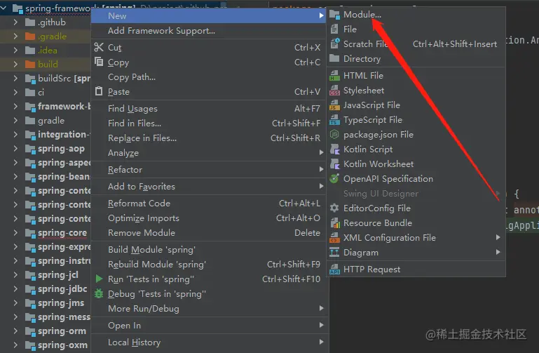Click the Cut scissors icon
This screenshot has width=539, height=353.
pyautogui.click(x=99, y=47)
